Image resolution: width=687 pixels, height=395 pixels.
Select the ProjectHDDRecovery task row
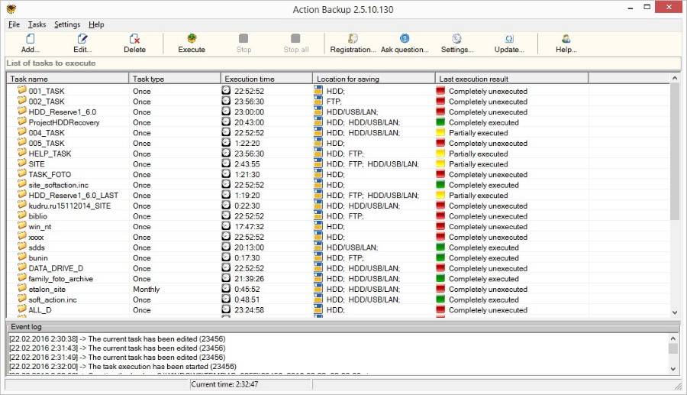pyautogui.click(x=63, y=122)
